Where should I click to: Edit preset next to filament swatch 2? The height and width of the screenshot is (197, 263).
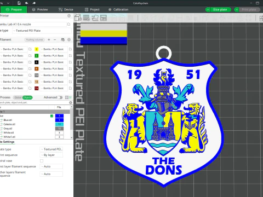(x=70, y=49)
